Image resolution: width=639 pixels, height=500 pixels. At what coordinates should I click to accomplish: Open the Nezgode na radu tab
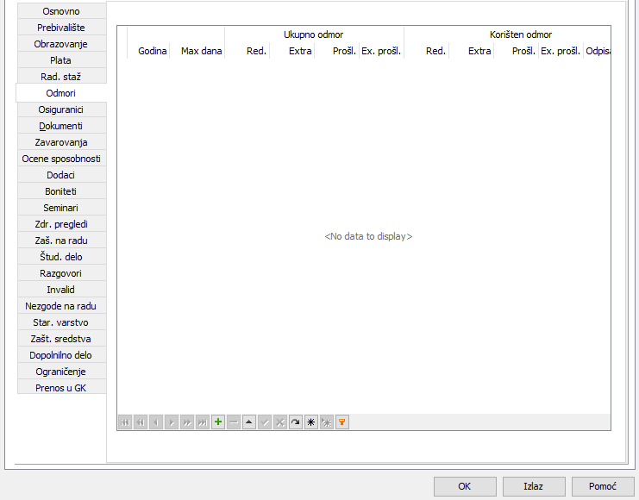[61, 306]
